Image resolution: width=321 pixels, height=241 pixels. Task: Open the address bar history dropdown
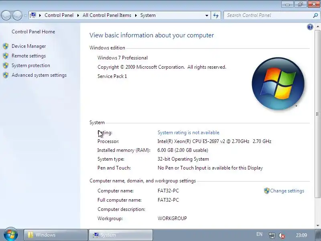point(207,15)
